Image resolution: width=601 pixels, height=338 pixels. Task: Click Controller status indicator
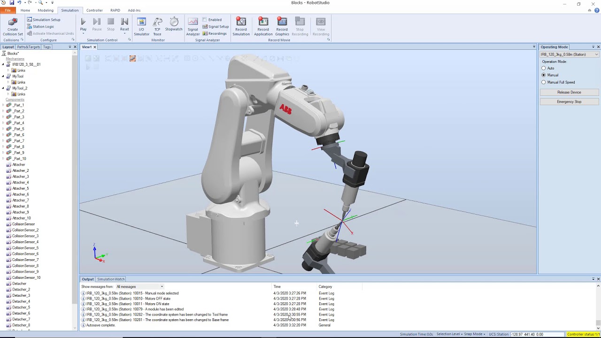pos(583,334)
